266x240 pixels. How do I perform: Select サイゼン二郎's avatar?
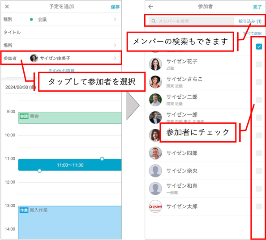[x=155, y=100]
